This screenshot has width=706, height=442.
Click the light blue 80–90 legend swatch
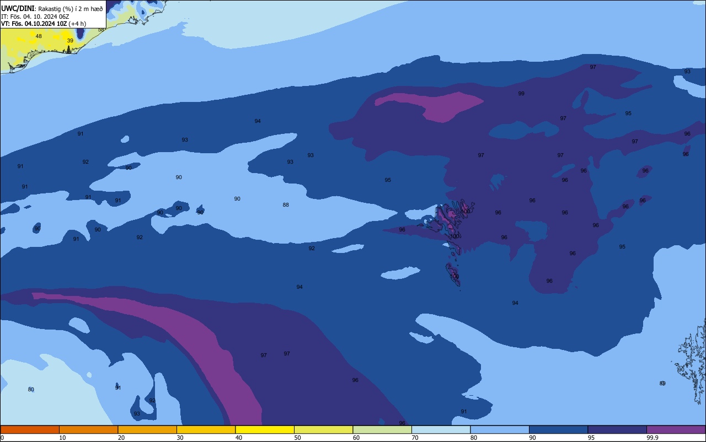click(500, 429)
